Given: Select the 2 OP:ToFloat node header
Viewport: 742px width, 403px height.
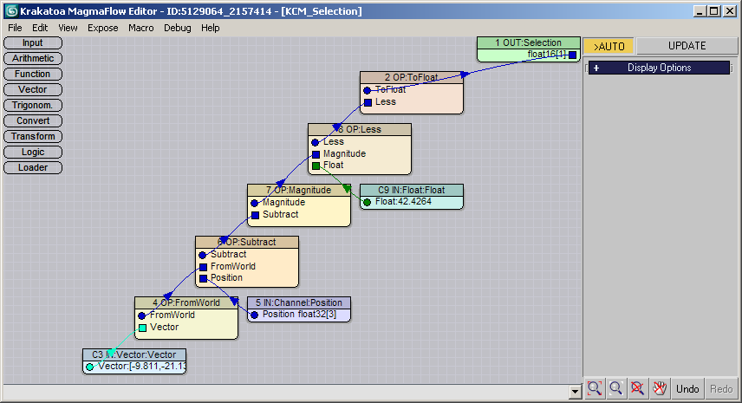Looking at the screenshot, I should point(411,77).
